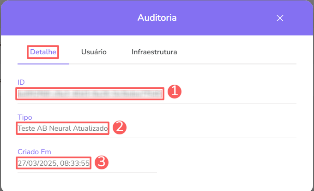Click the word Teste in Tipo value
Screen dimensions: 314x191
pyautogui.click(x=26, y=128)
